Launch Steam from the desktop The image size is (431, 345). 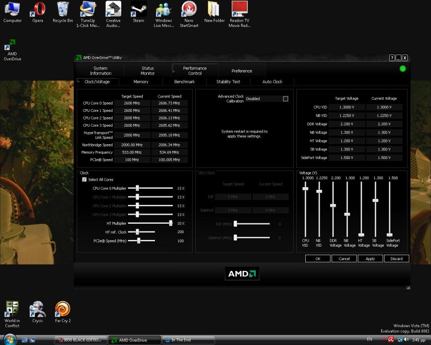[x=138, y=12]
